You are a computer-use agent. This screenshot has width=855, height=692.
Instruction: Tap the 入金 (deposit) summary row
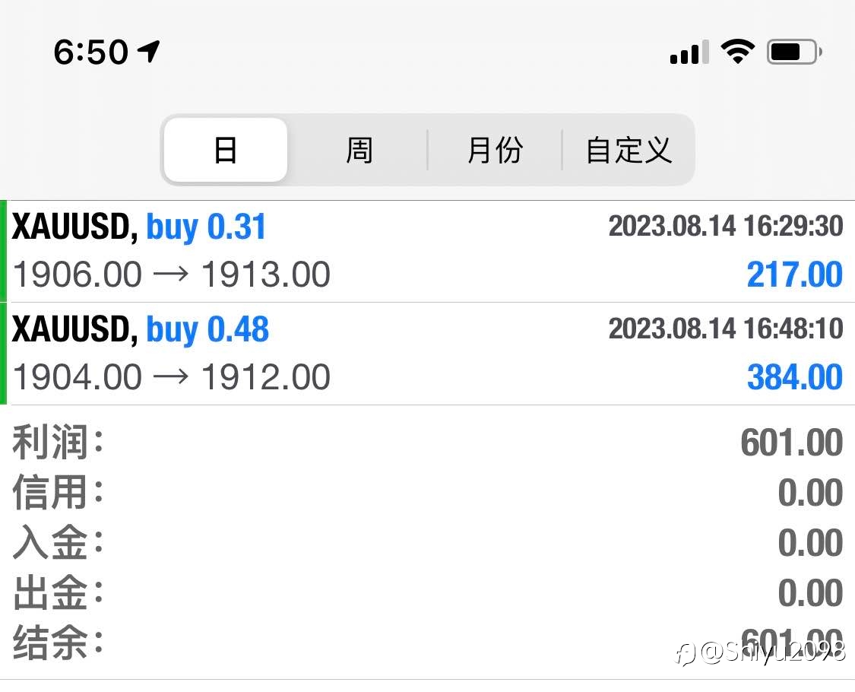pos(427,543)
